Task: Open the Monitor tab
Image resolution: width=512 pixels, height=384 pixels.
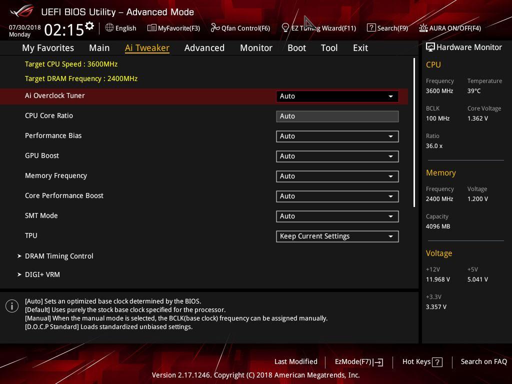Action: (x=256, y=48)
